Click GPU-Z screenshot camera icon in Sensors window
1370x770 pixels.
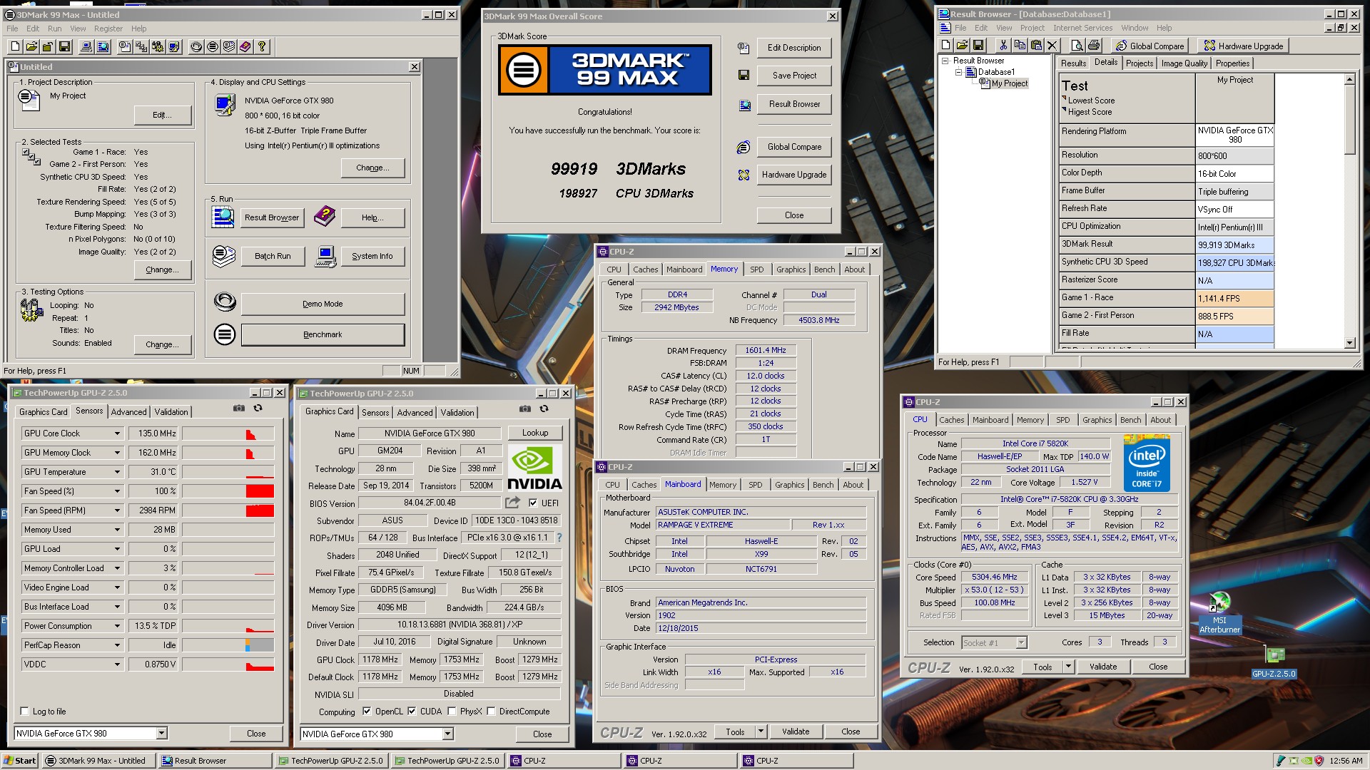(x=239, y=409)
